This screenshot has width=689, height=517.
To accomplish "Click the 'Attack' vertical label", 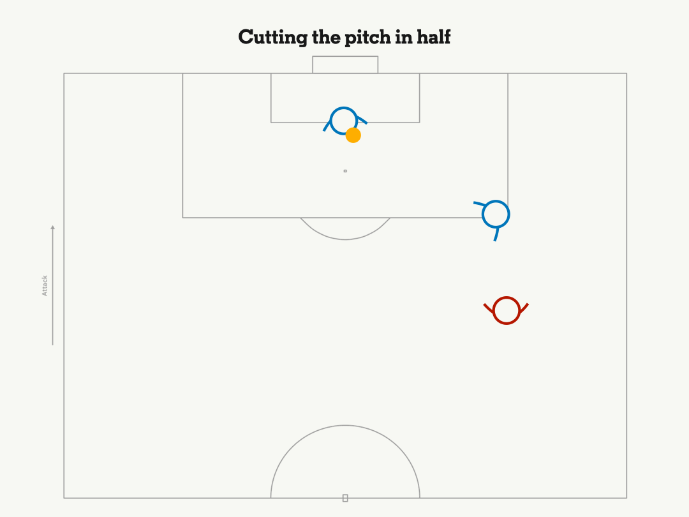I will (x=45, y=286).
